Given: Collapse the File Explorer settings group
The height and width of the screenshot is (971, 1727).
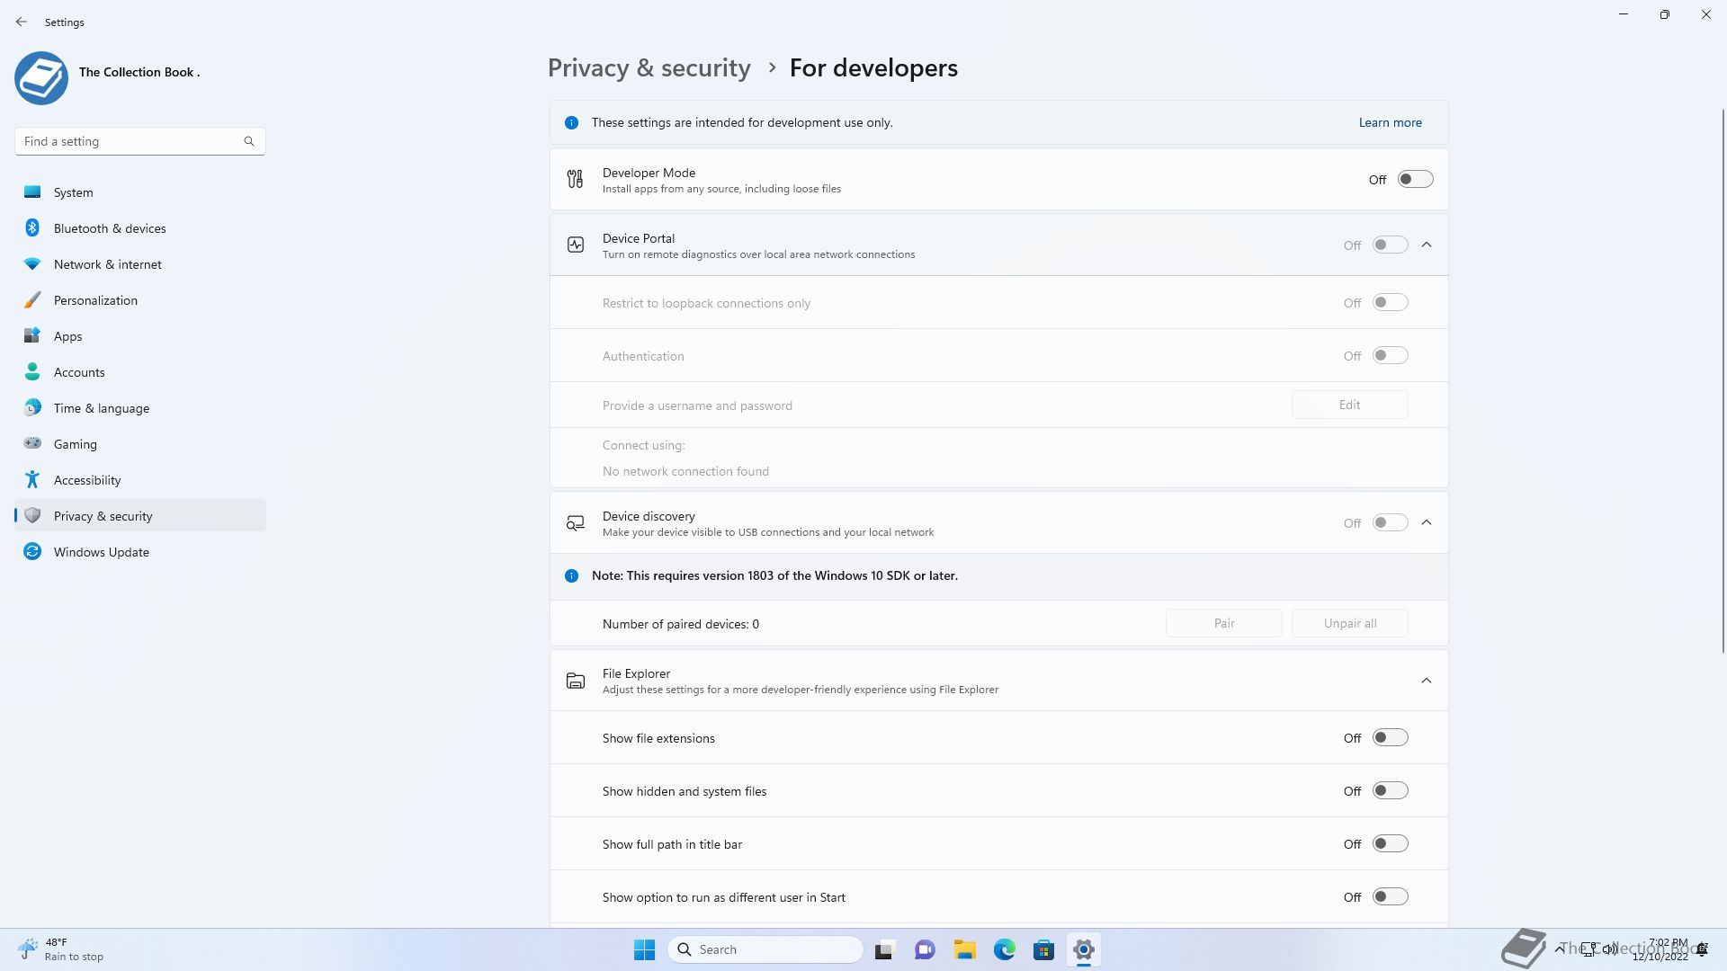Looking at the screenshot, I should [x=1427, y=681].
